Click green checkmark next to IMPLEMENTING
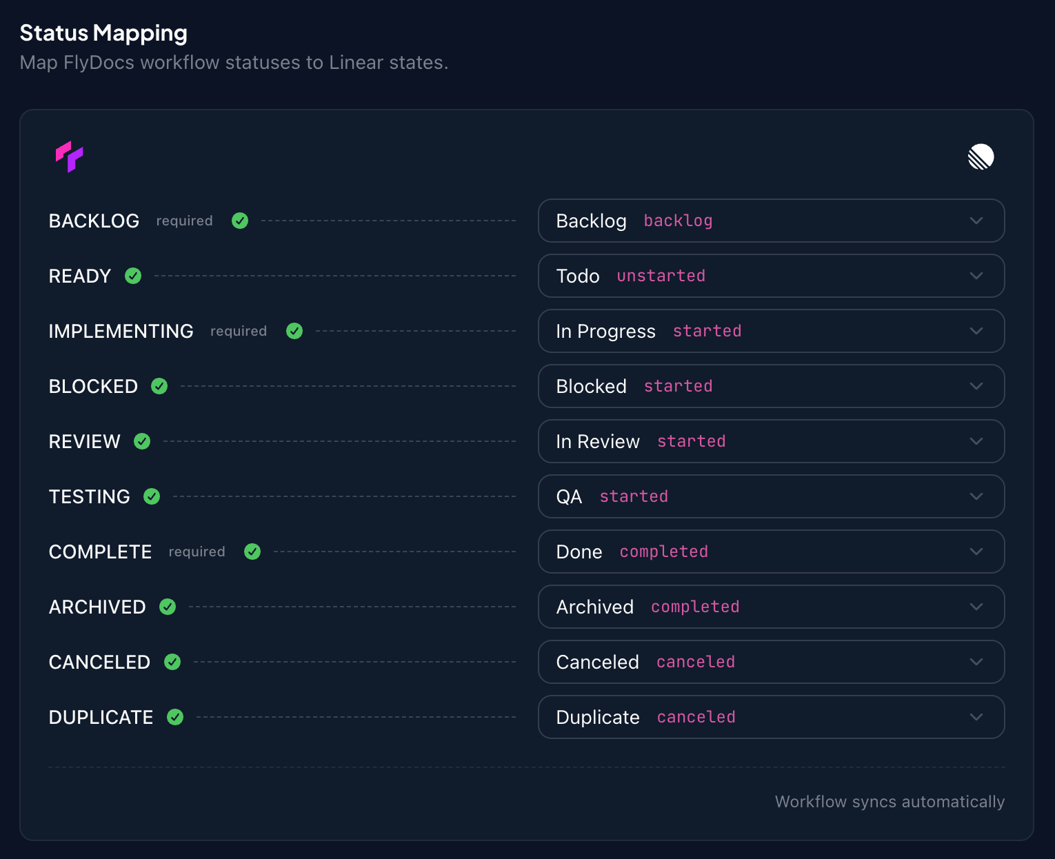Screen dimensions: 1055x859 (x=294, y=331)
